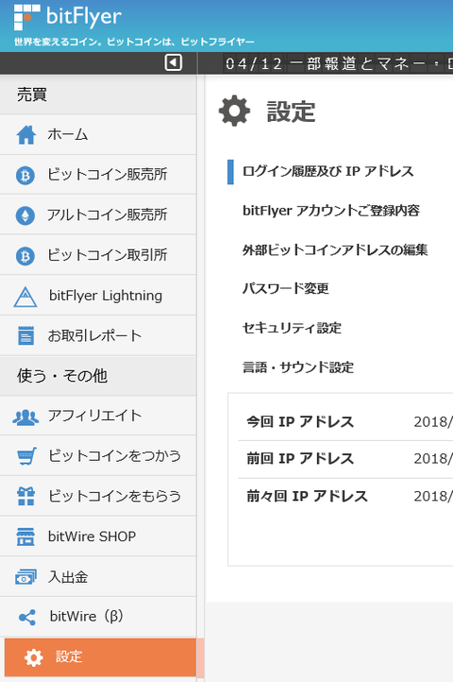Open 外部ビットコインアドレスの編集

click(x=335, y=249)
